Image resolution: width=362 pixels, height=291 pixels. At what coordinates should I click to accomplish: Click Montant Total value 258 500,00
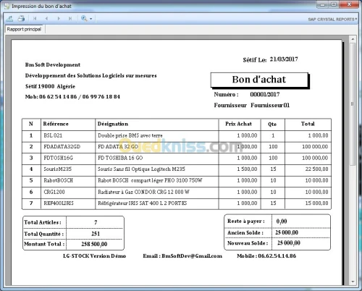[94, 244]
